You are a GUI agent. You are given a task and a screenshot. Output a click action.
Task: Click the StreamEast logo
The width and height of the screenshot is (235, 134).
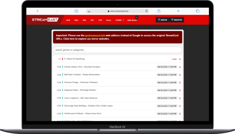(x=45, y=20)
